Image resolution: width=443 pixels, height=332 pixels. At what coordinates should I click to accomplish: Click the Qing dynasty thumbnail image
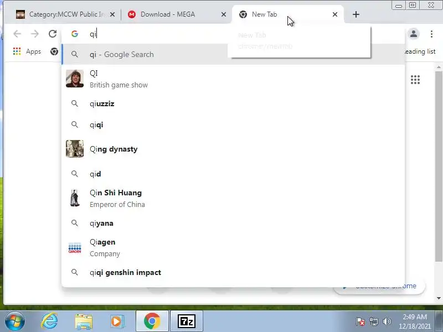point(75,148)
